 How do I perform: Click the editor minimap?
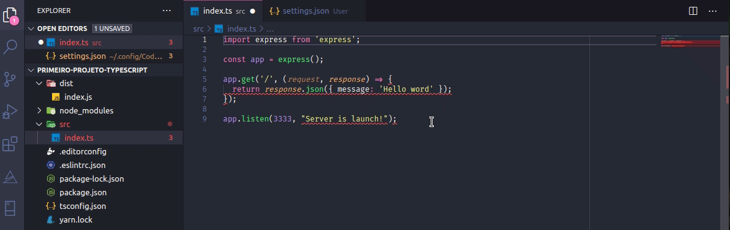pyautogui.click(x=690, y=42)
